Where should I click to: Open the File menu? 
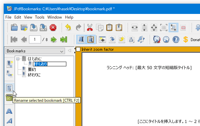point(8,17)
